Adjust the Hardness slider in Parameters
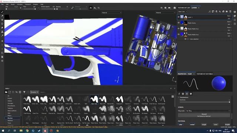Screen dimensions: 237x133 (x=205, y=102)
